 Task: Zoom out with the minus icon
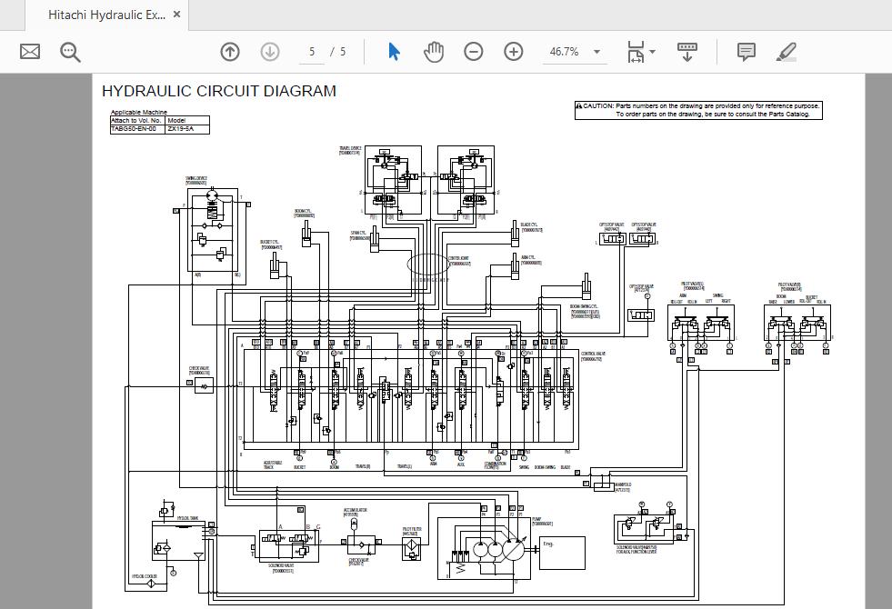tap(473, 52)
